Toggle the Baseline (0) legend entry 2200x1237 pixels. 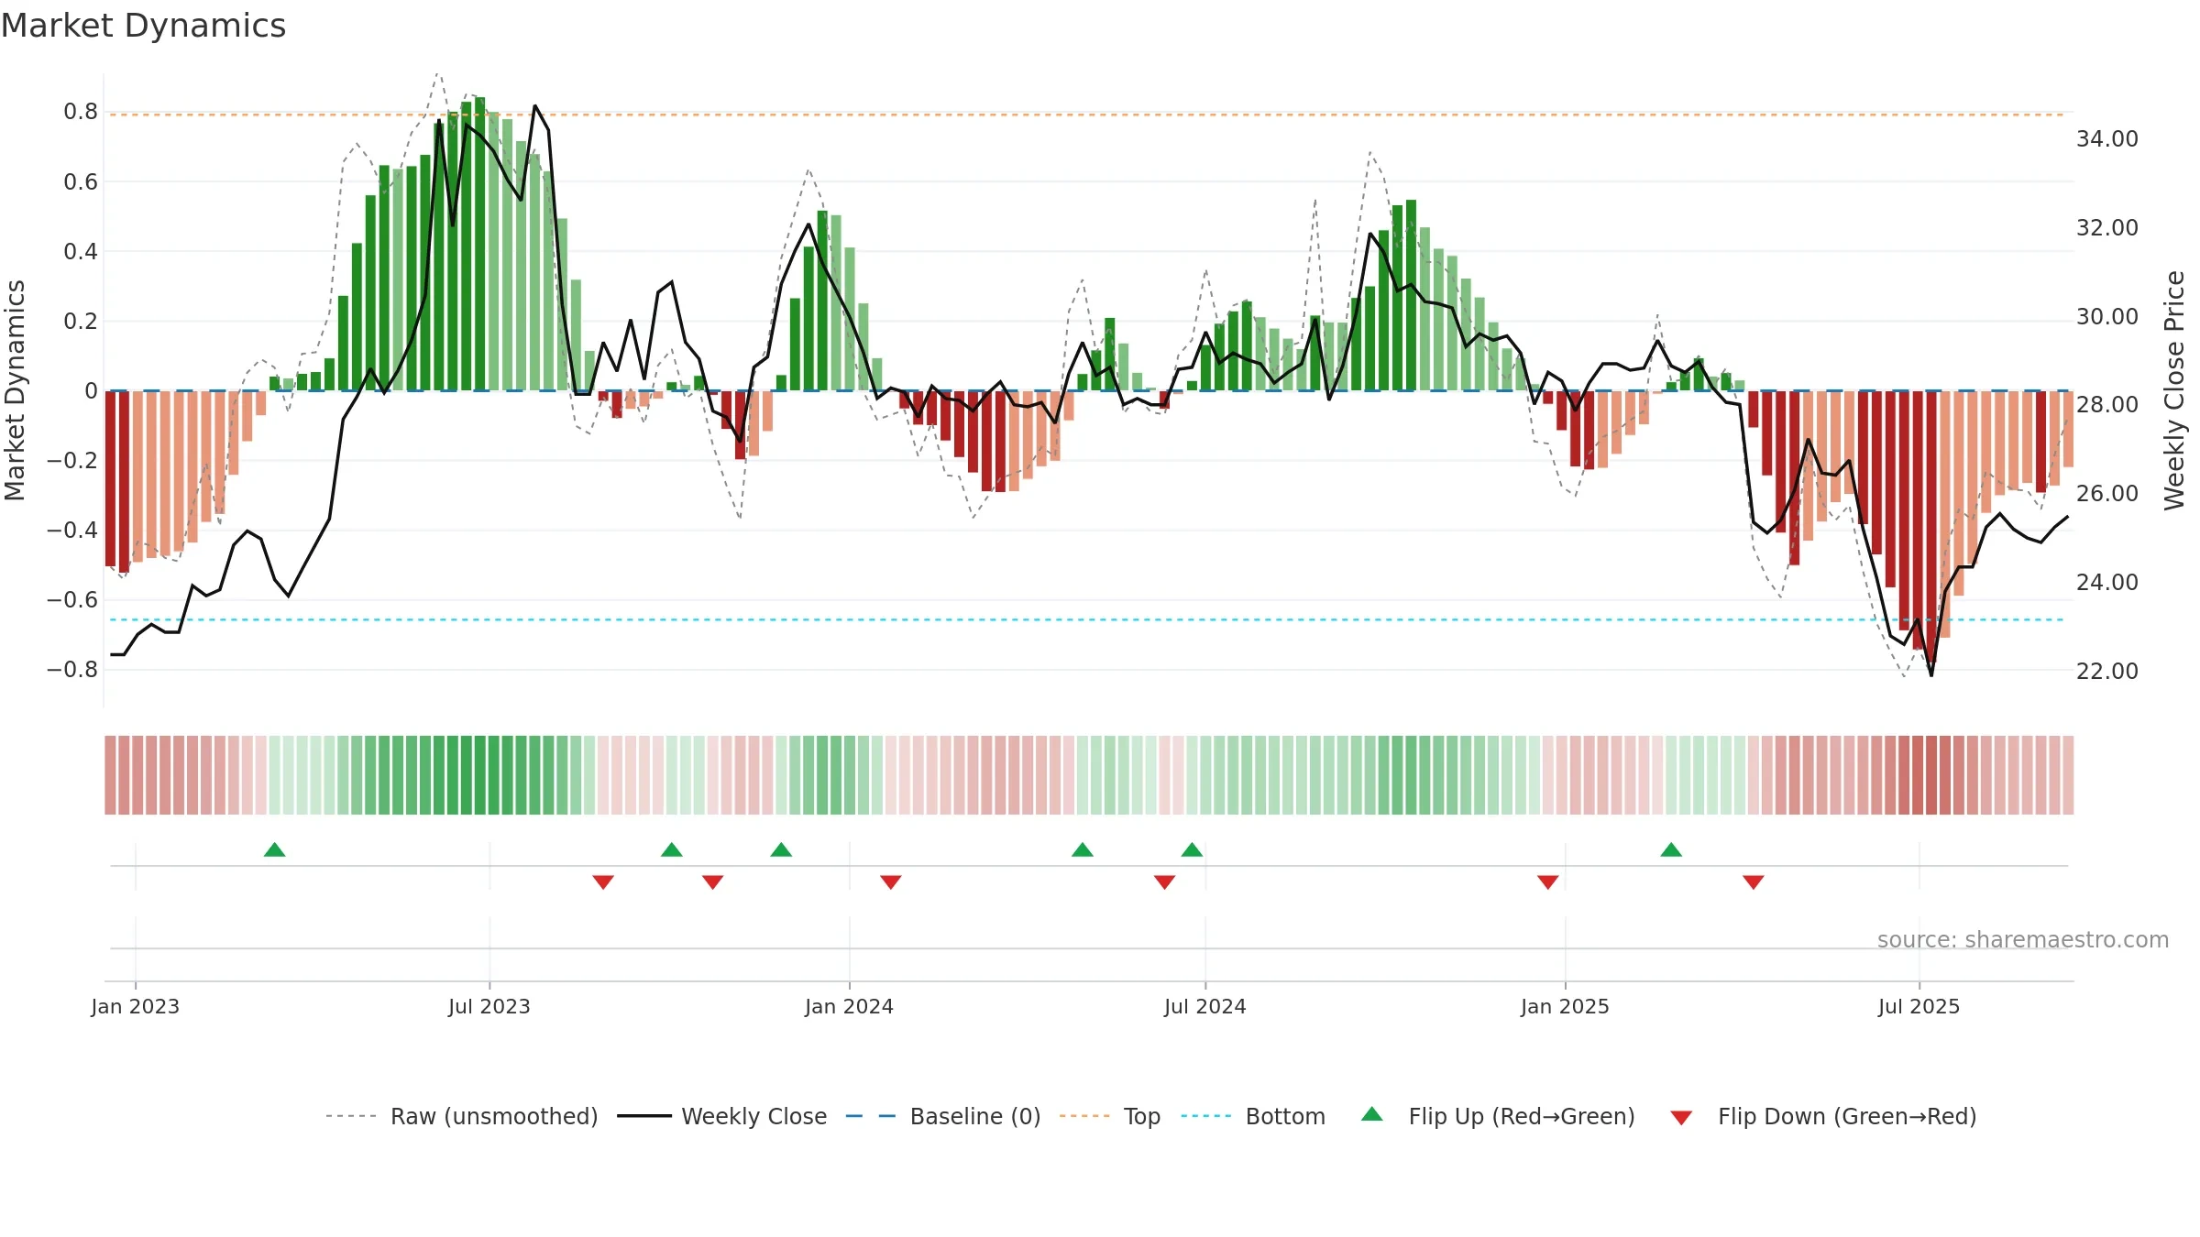pos(943,1116)
